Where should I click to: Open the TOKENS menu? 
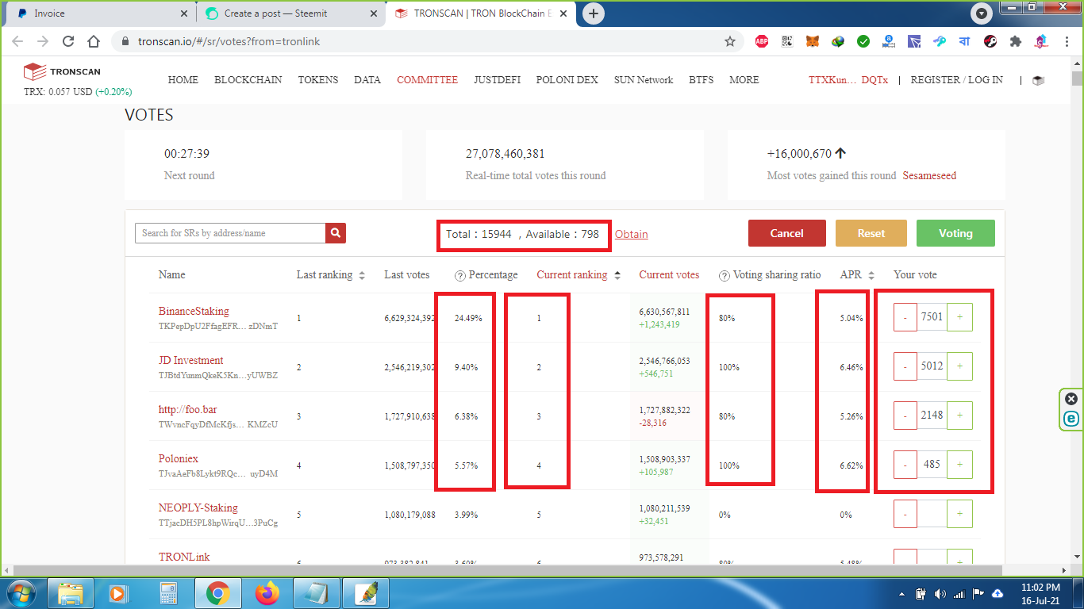318,80
